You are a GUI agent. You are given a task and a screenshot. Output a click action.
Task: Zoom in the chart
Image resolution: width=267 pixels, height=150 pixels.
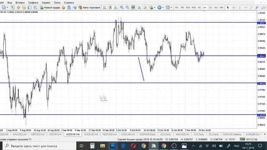[x=122, y=7]
